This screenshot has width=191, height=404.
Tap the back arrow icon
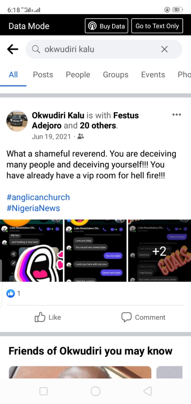coord(13,49)
